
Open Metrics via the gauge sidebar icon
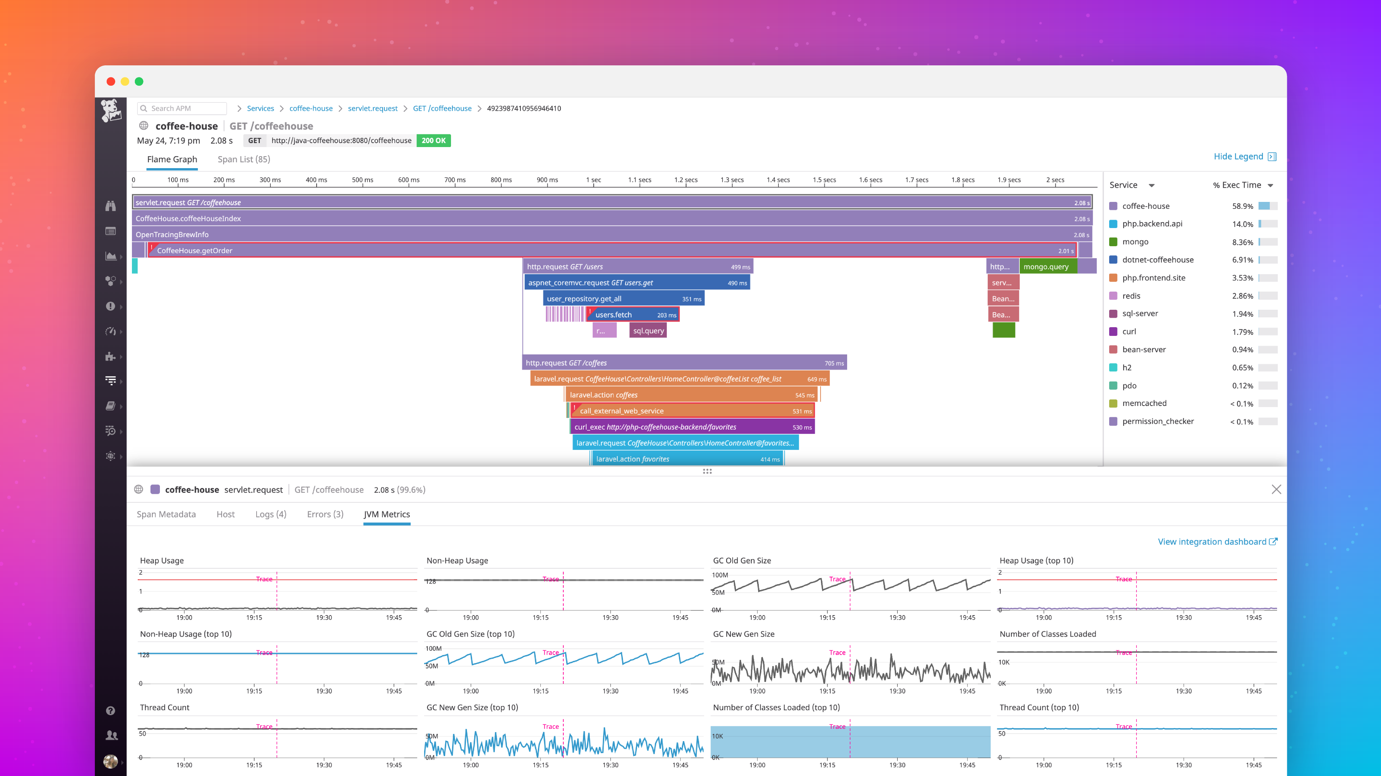pos(111,332)
